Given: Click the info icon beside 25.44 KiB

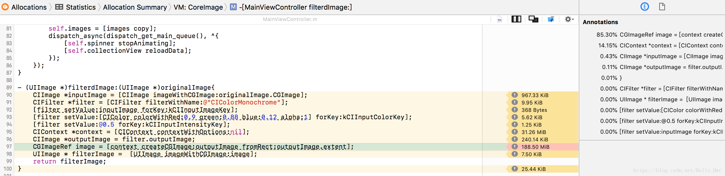Looking at the screenshot, I should (514, 169).
